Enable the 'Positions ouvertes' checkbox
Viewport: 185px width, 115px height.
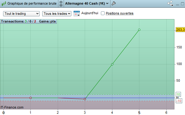pos(103,13)
